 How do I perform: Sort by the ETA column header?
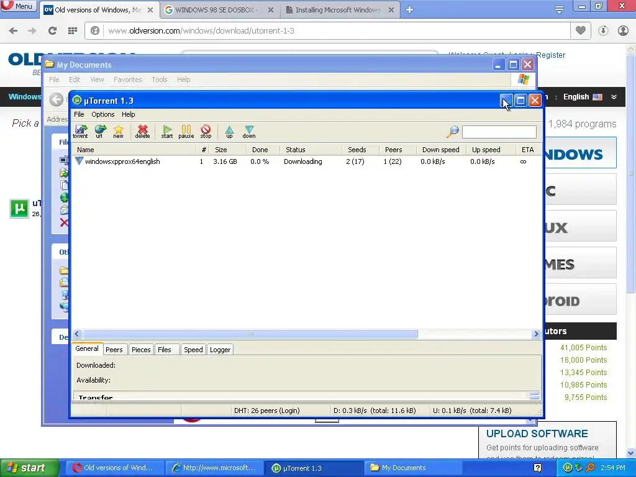(x=528, y=150)
